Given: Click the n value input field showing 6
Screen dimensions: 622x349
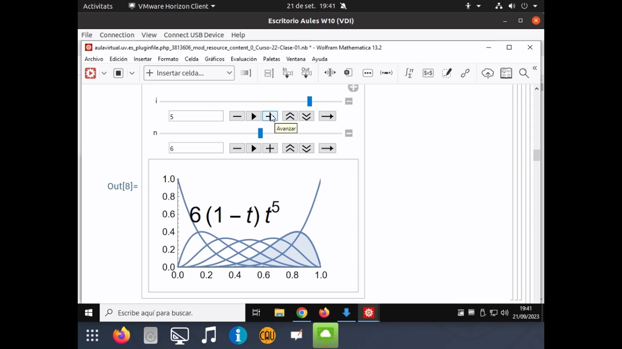Looking at the screenshot, I should tap(196, 148).
